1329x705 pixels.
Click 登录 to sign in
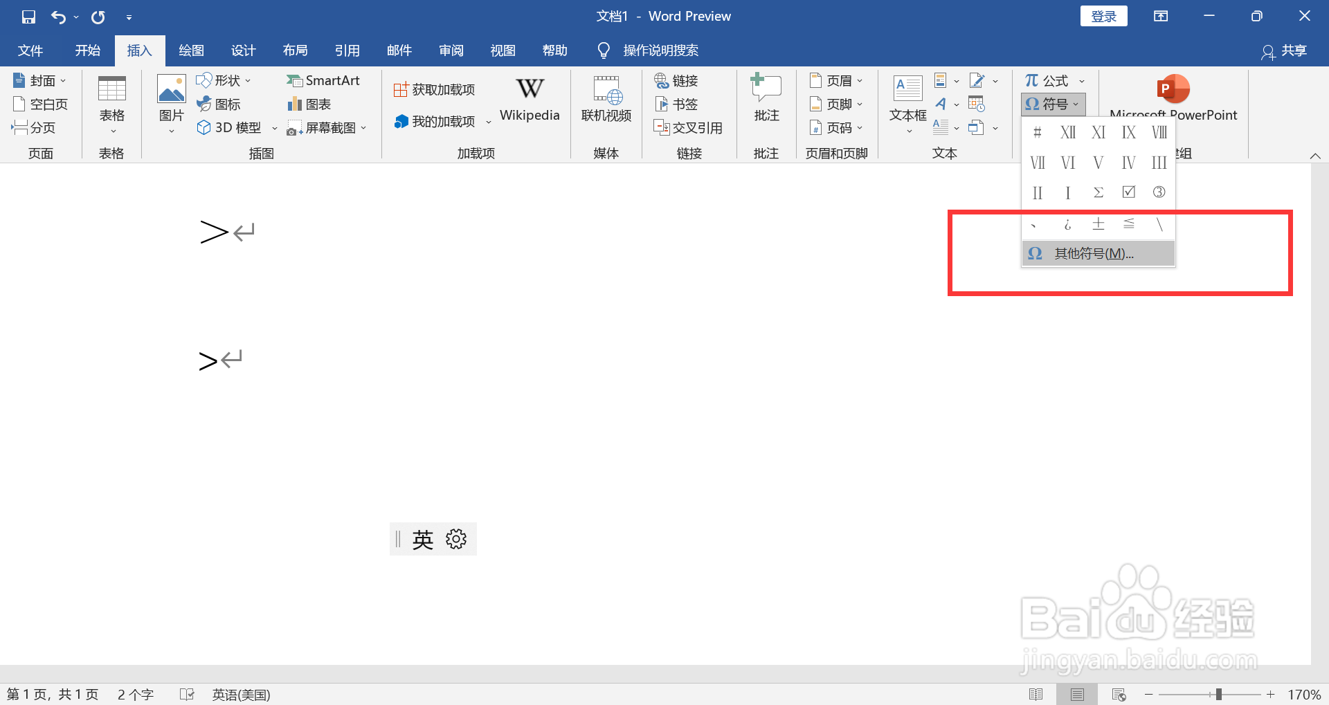click(x=1103, y=15)
